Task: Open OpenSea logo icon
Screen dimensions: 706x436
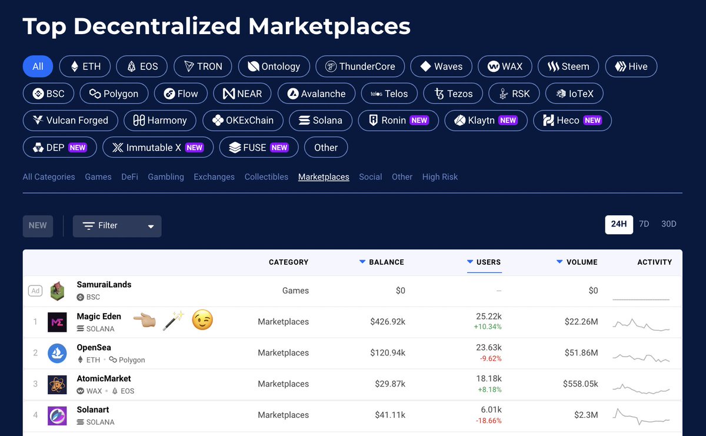Action: click(x=57, y=353)
